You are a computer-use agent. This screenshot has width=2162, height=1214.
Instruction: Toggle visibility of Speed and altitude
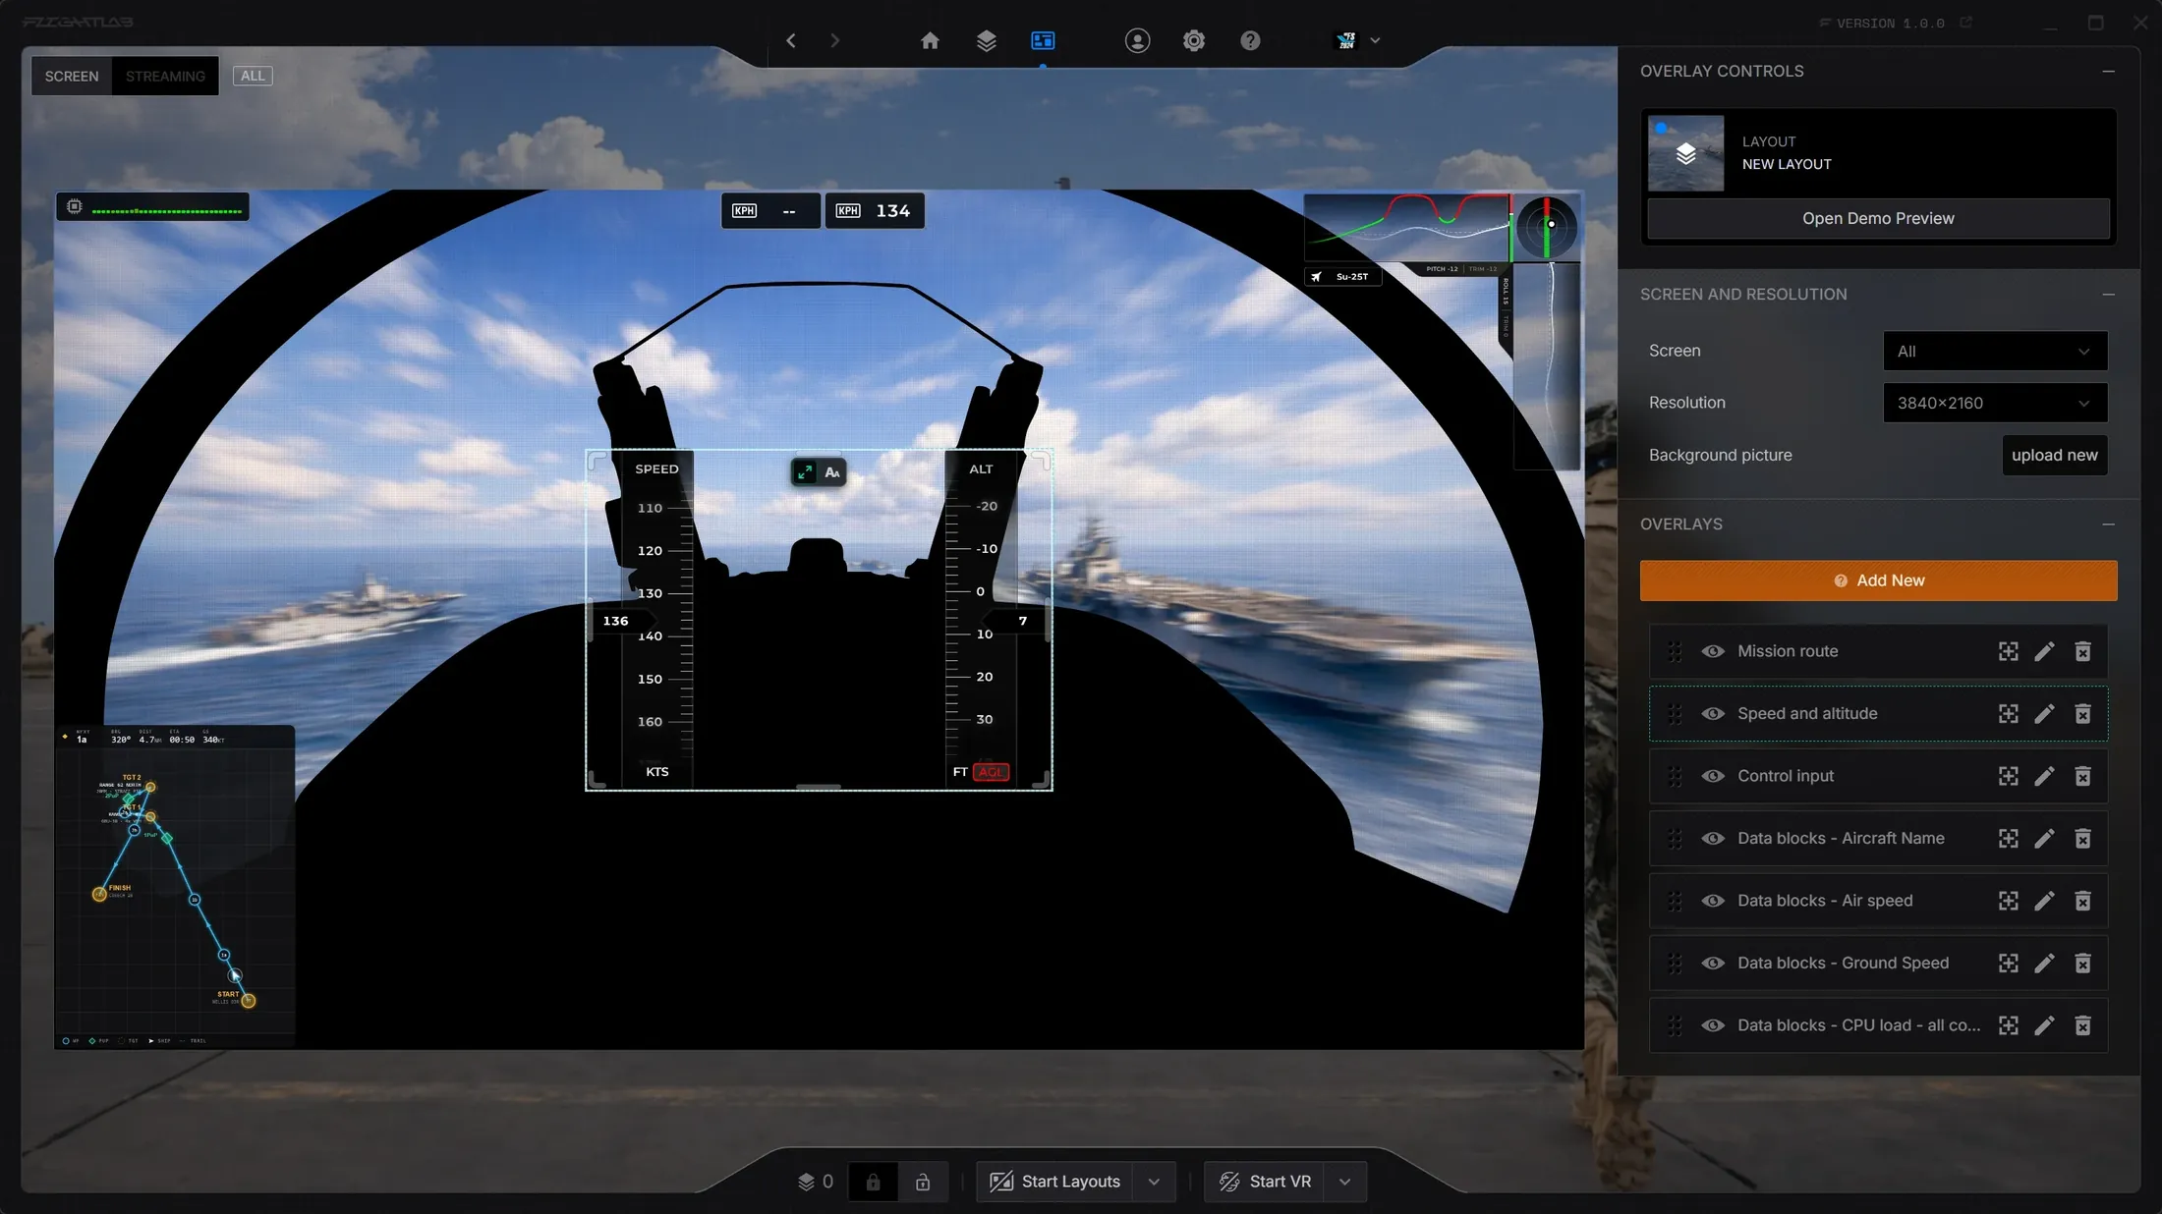click(1713, 713)
